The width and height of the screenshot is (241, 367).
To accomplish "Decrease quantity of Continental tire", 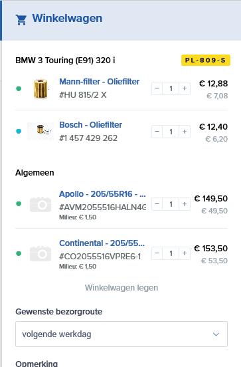I will [157, 253].
